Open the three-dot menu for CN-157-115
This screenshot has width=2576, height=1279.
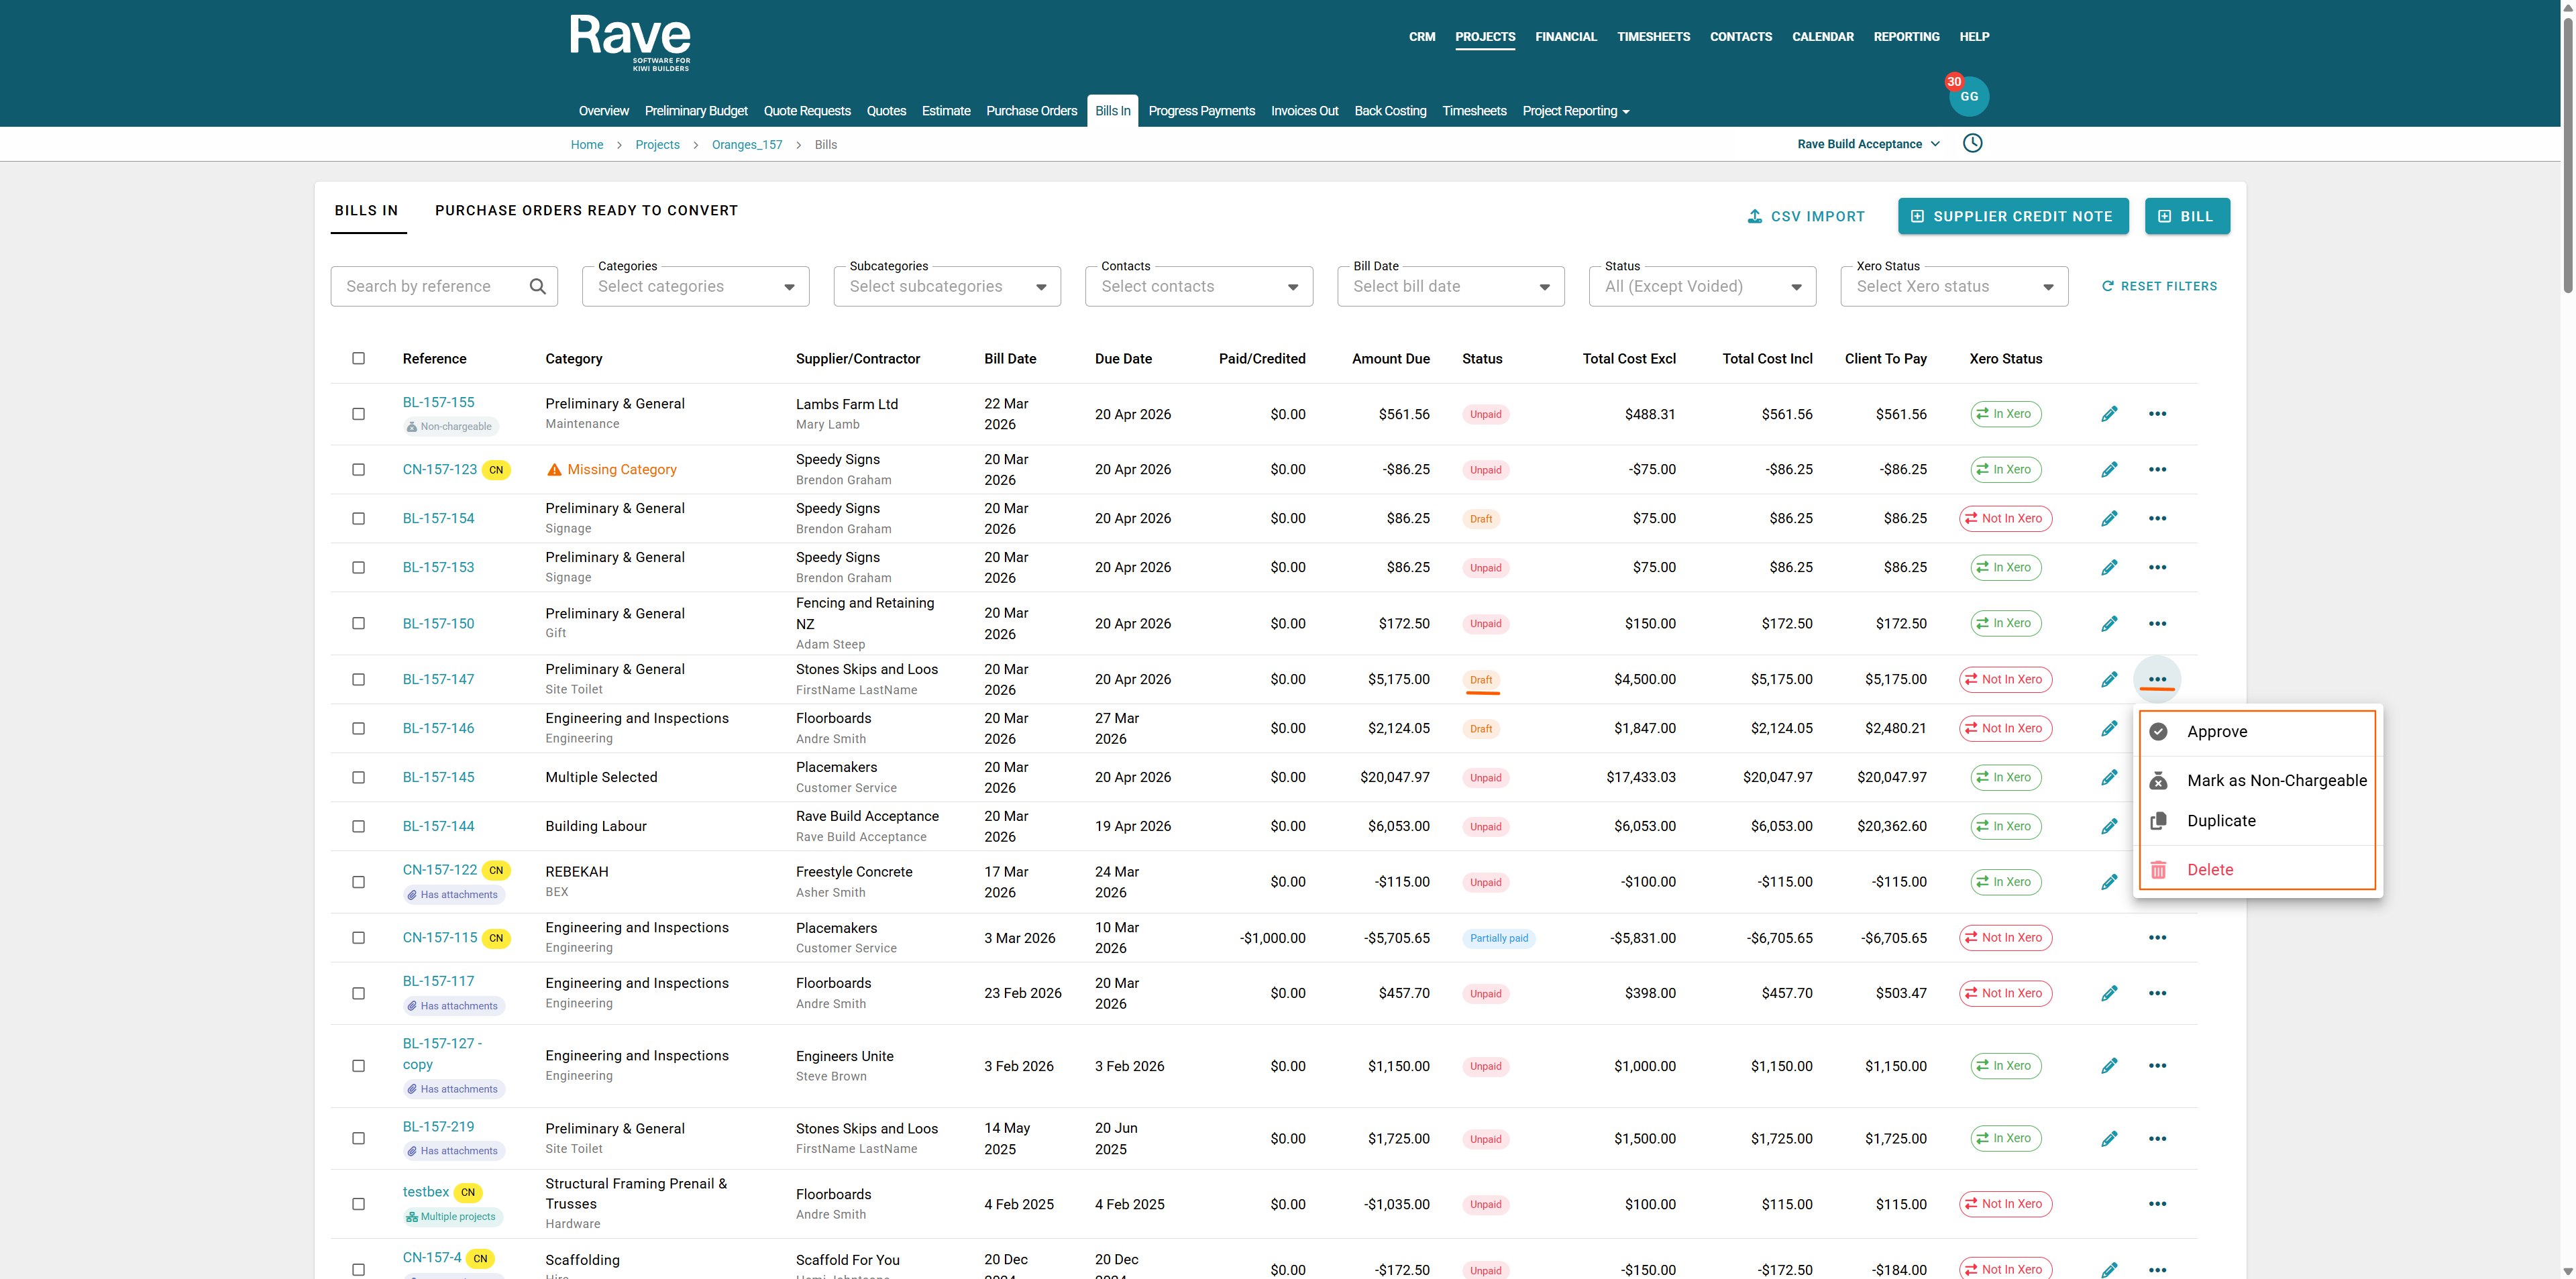[2157, 937]
